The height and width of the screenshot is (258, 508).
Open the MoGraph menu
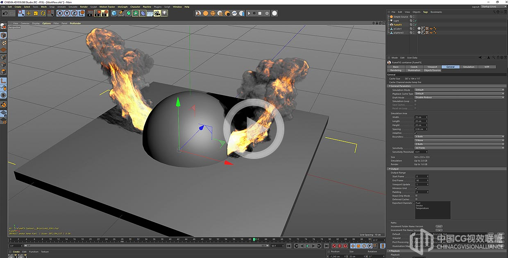(x=122, y=7)
